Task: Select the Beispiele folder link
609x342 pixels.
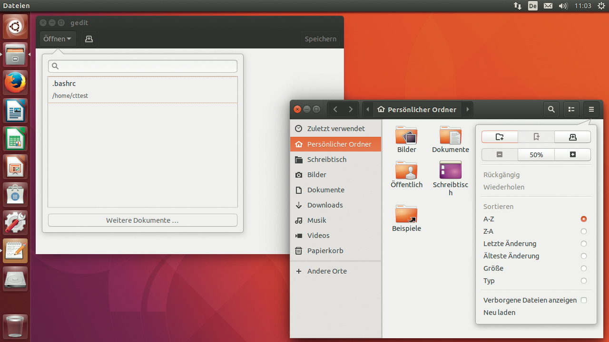Action: click(x=407, y=218)
